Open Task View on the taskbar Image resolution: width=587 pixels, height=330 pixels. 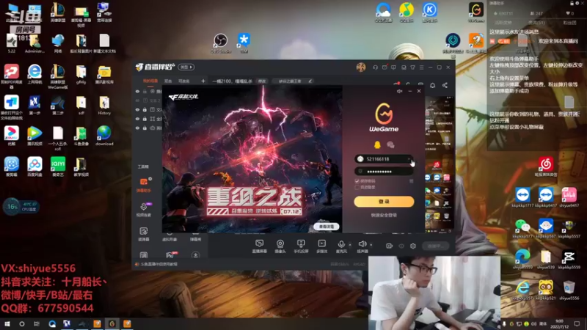(36, 324)
